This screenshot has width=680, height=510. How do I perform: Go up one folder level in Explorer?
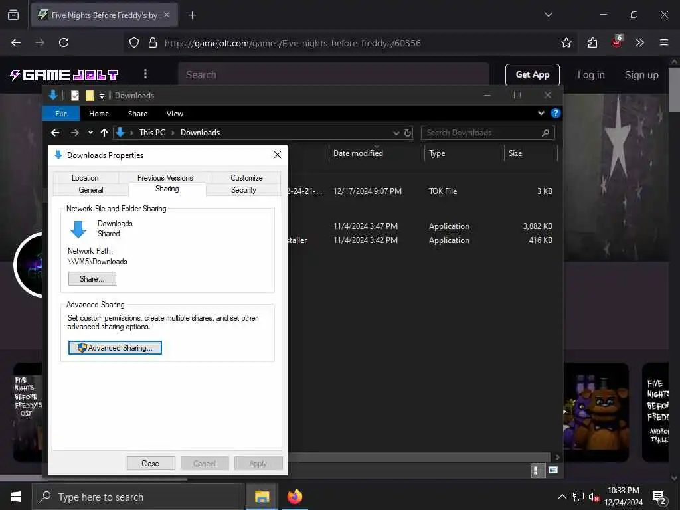point(104,133)
